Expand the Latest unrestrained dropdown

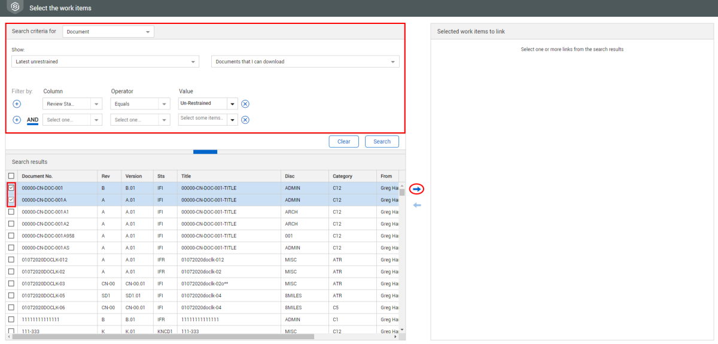[x=105, y=62]
